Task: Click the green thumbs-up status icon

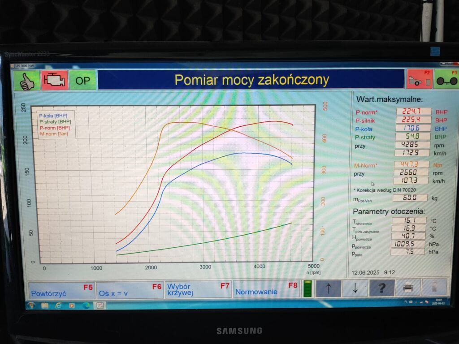Action: (26, 81)
